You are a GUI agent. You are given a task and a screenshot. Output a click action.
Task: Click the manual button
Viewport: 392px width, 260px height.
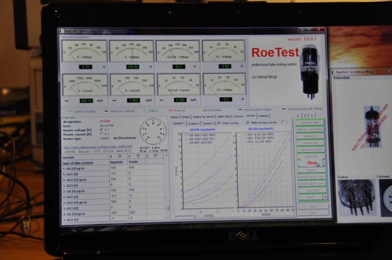point(312,170)
